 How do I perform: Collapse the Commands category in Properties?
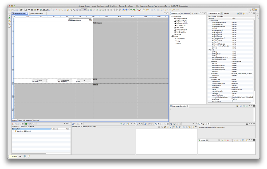[x=209, y=20]
